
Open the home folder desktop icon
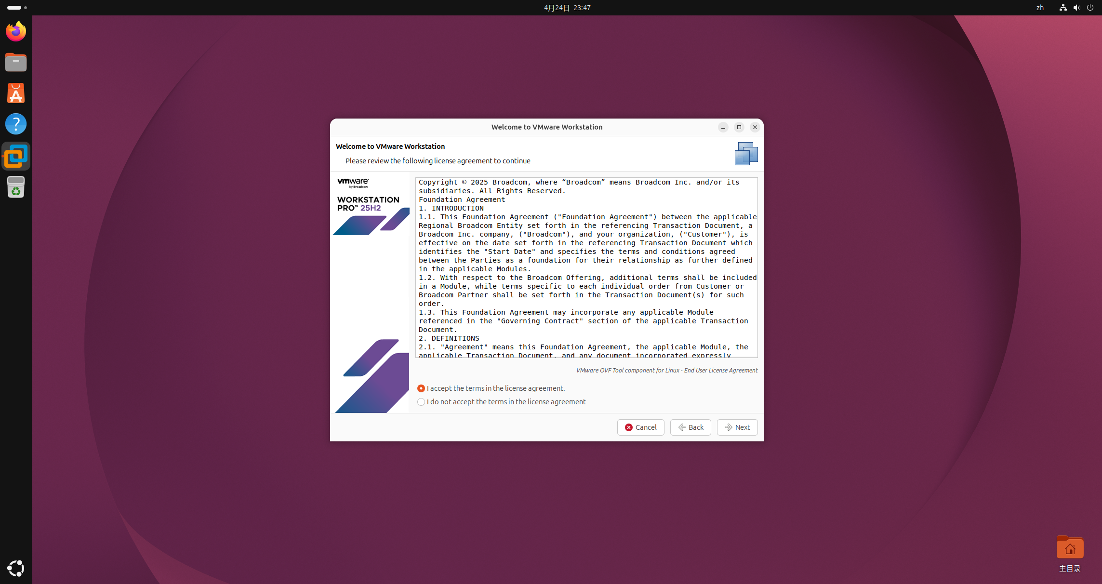tap(1070, 548)
